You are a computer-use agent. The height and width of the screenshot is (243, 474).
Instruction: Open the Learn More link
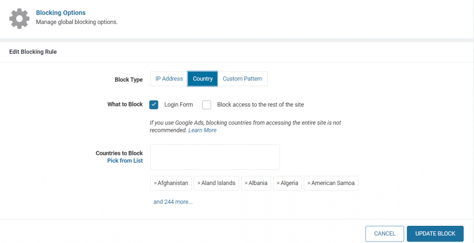click(x=202, y=130)
